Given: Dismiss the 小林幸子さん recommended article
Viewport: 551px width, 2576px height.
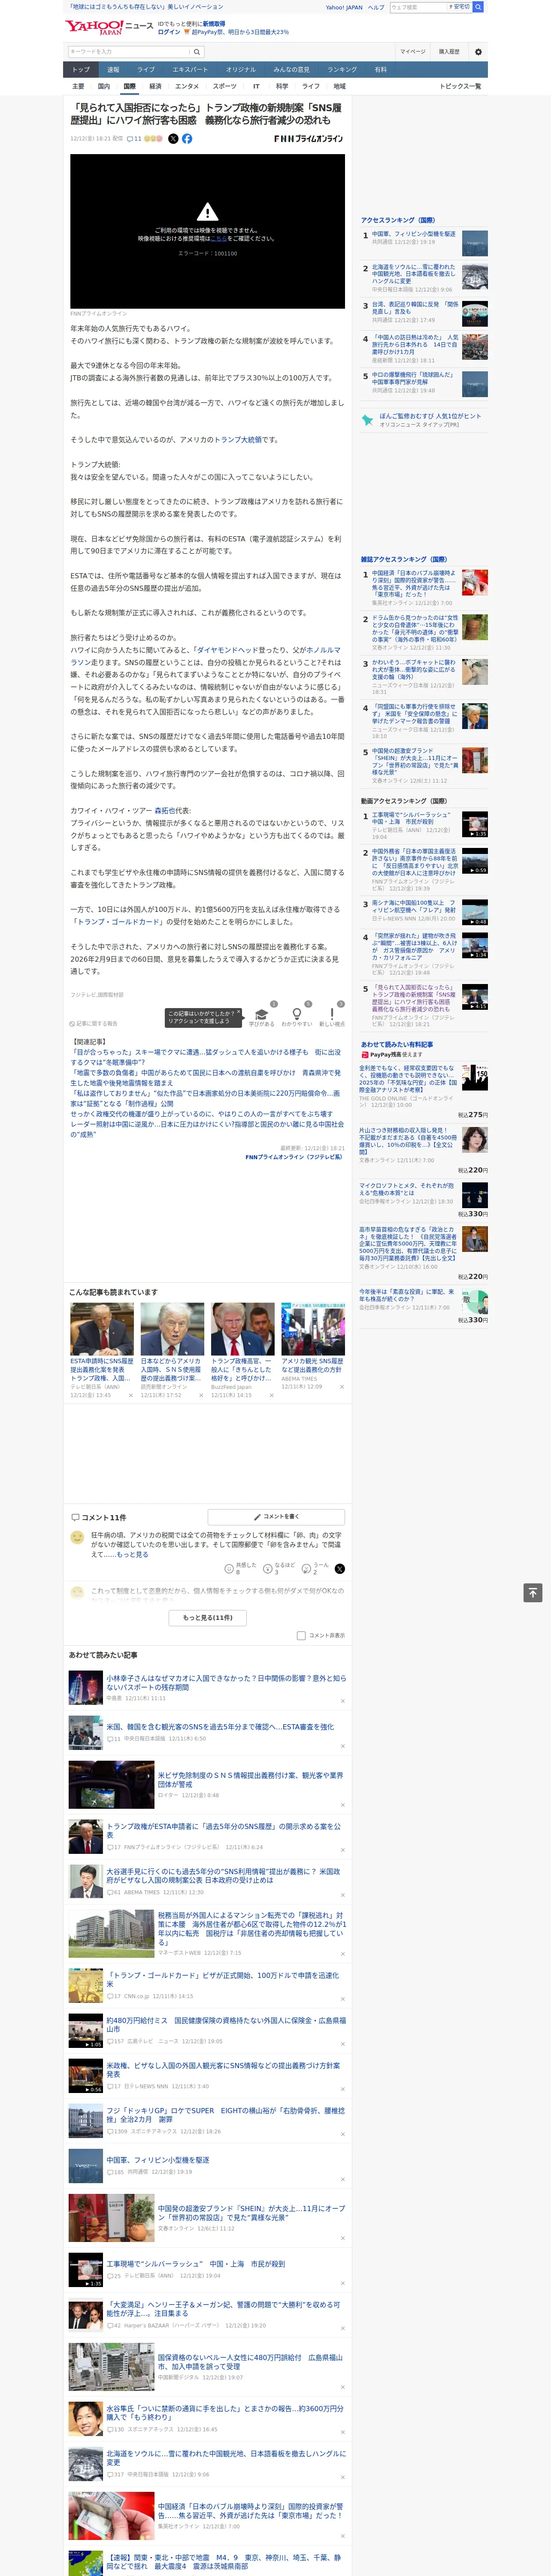Looking at the screenshot, I should pyautogui.click(x=343, y=1701).
